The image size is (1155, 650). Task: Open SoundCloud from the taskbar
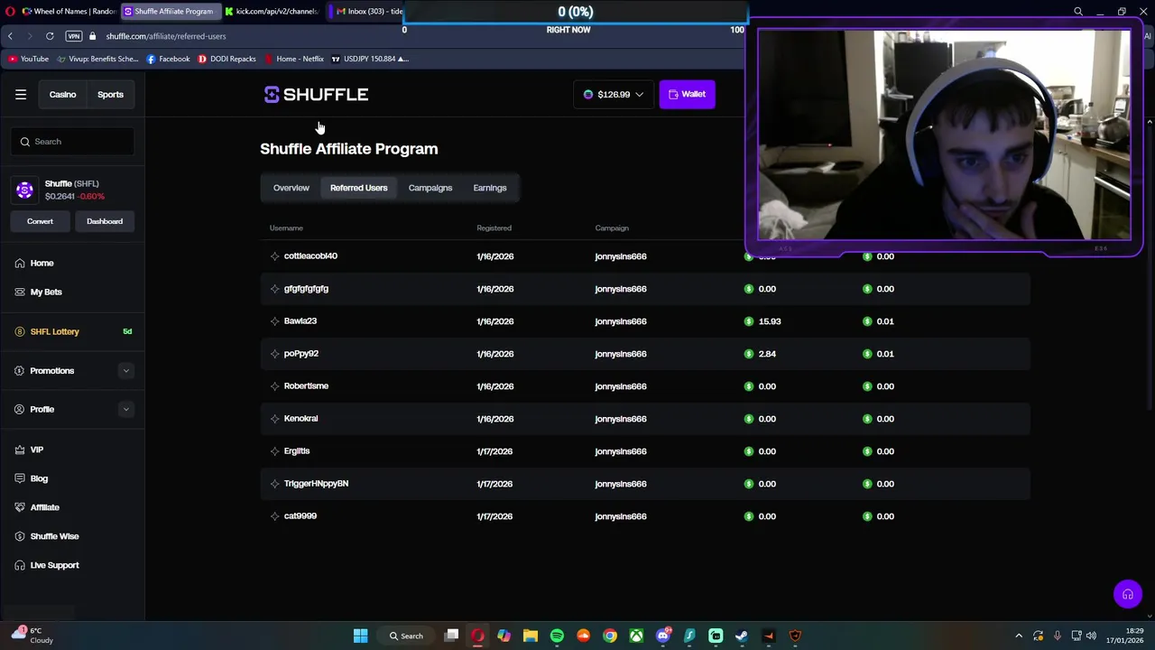click(x=583, y=636)
